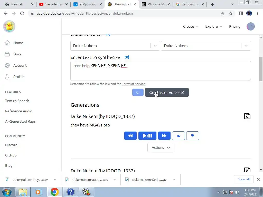Click the loading synthesize button
Image resolution: width=263 pixels, height=197 pixels.
(x=138, y=92)
